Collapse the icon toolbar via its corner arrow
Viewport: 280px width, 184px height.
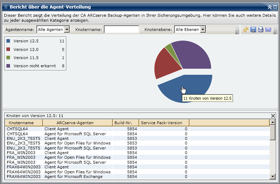point(276,32)
